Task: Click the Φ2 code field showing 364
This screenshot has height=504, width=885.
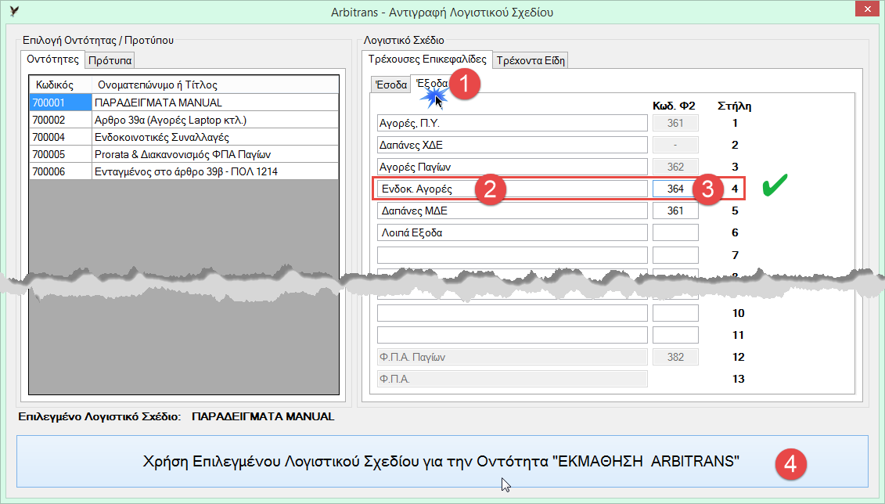Action: tap(675, 189)
